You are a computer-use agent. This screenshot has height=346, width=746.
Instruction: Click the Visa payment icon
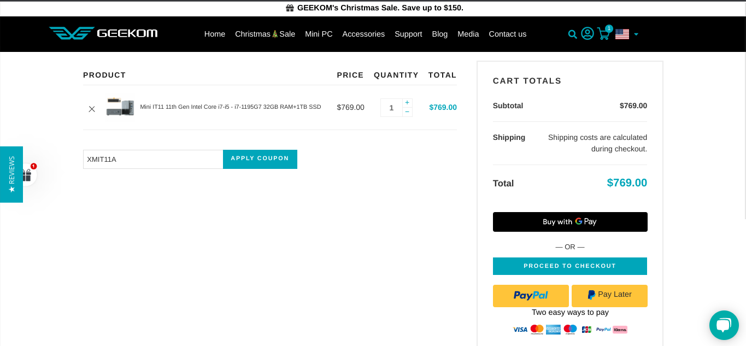pos(520,330)
